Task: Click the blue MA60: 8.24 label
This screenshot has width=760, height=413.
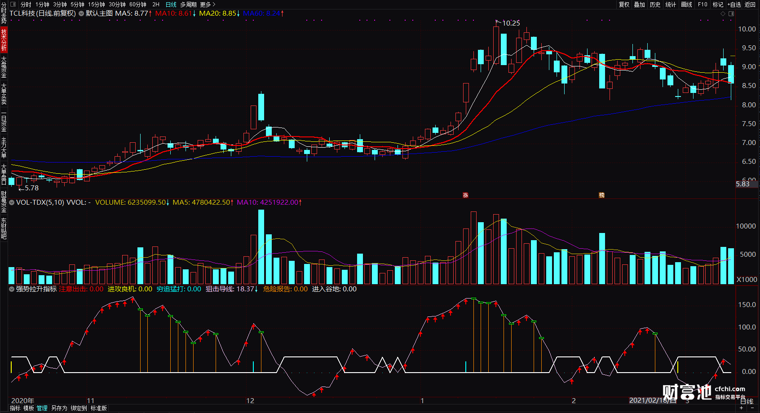Action: [263, 13]
